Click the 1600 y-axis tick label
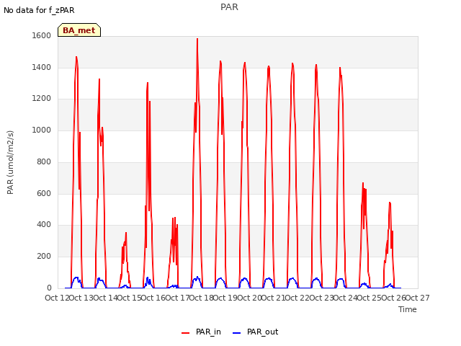 point(42,35)
